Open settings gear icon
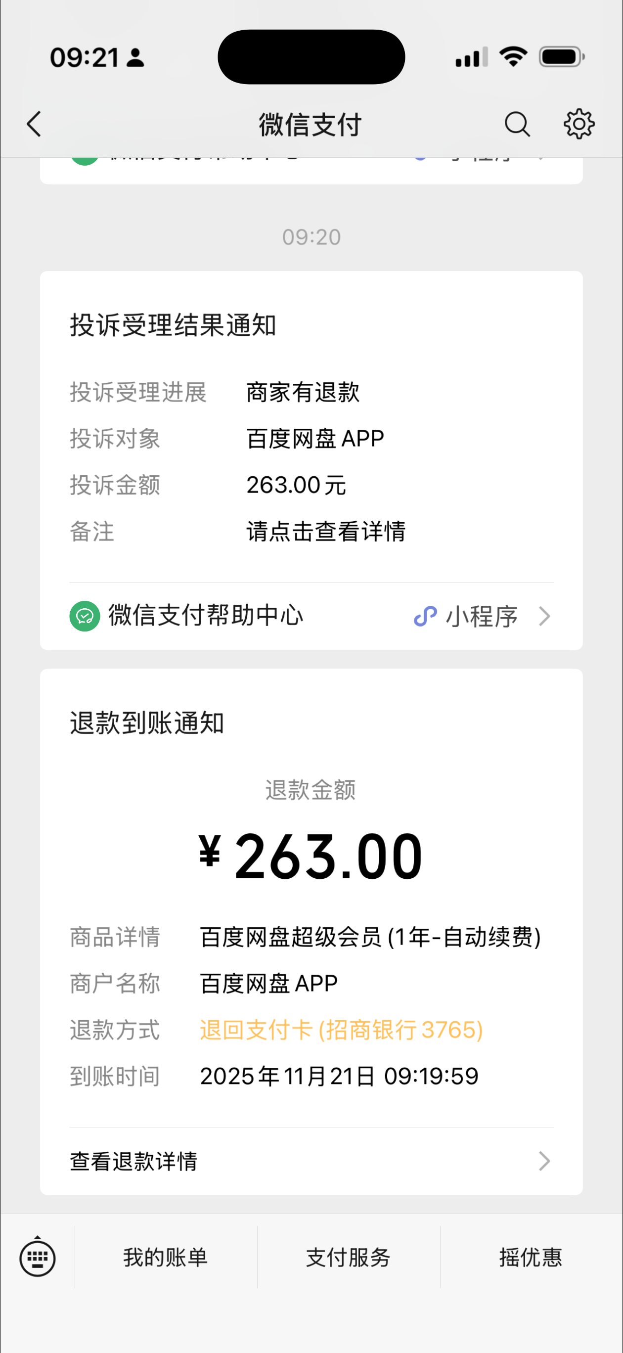Screen dimensions: 623x1353 click(x=579, y=124)
